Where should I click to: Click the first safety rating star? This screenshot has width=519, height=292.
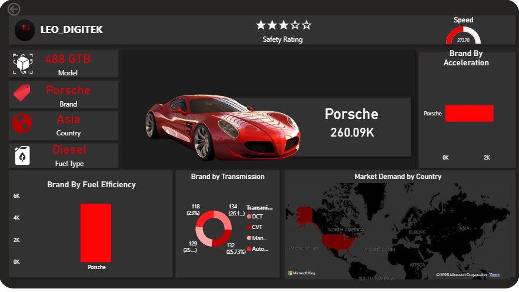261,25
